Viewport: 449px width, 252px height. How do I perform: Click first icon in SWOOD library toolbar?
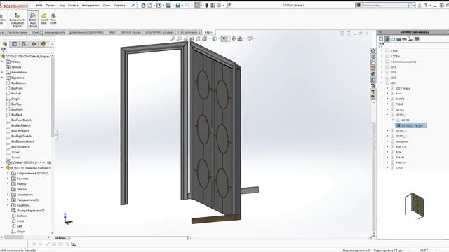click(x=381, y=39)
